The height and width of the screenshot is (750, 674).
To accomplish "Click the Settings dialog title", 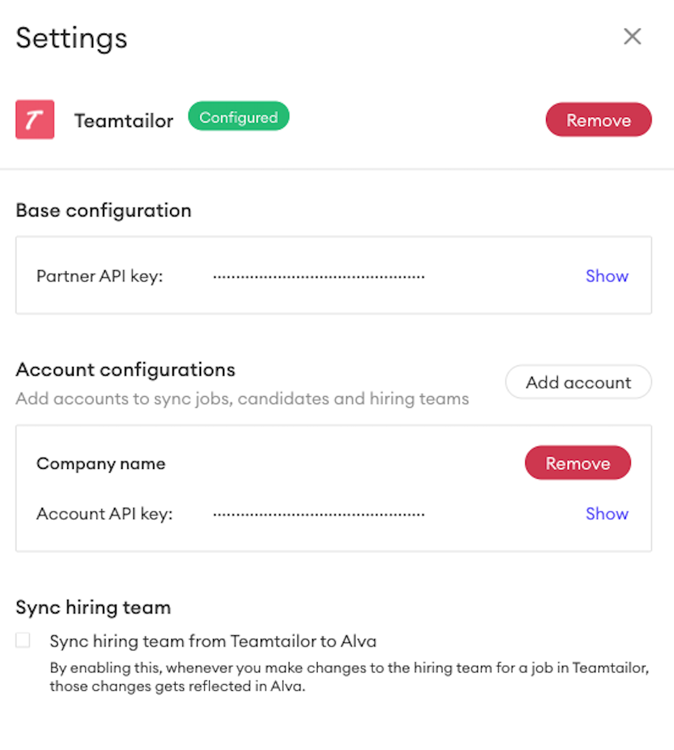I will click(72, 38).
